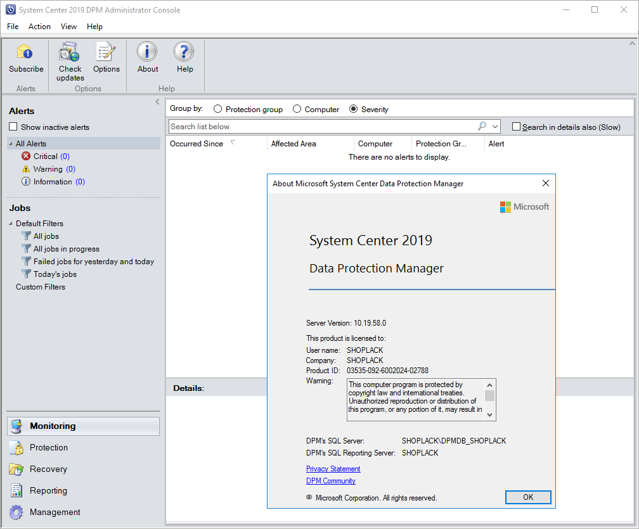This screenshot has height=529, width=639.
Task: Open the search box dropdown arrow
Action: (495, 127)
